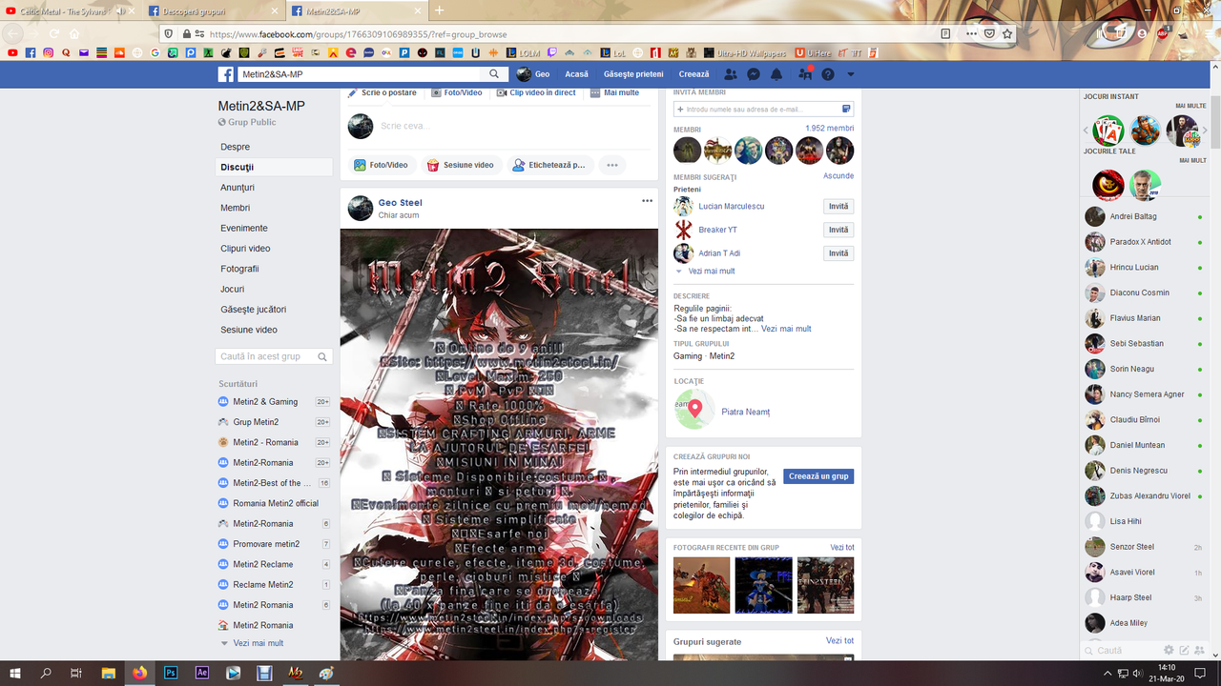Open the Windows Start button
Image resolution: width=1221 pixels, height=686 pixels.
coord(15,673)
